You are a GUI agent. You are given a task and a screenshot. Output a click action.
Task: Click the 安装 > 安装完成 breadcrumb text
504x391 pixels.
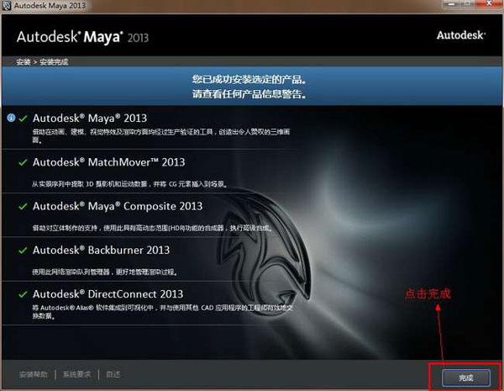point(42,61)
